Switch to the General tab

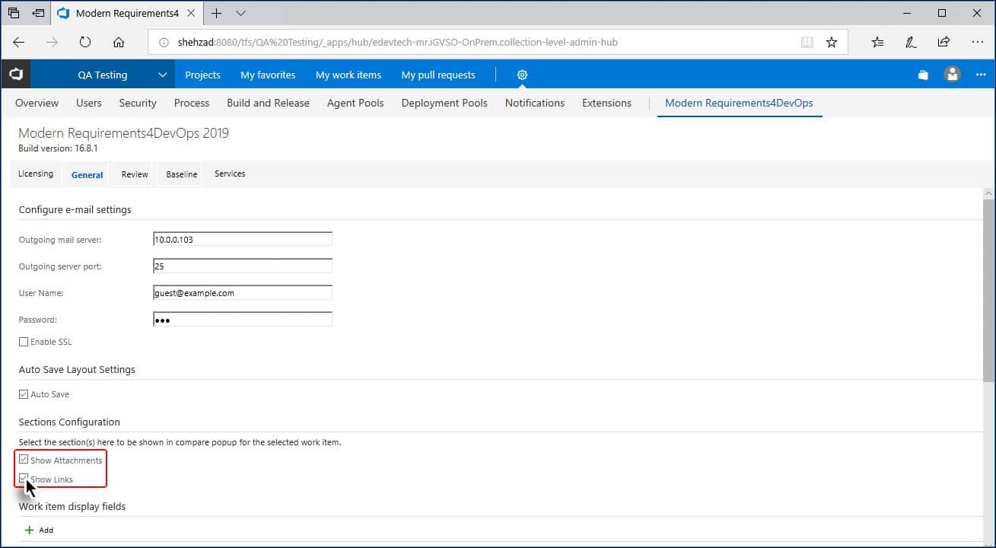87,175
